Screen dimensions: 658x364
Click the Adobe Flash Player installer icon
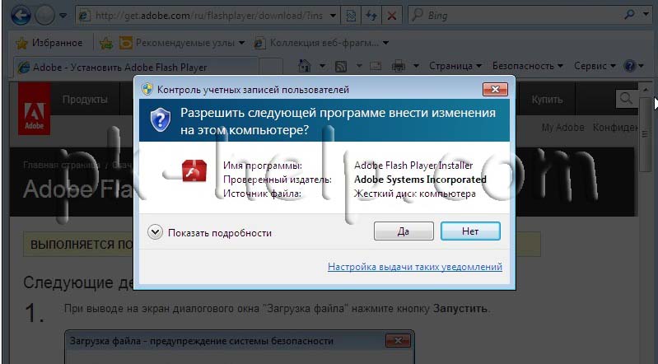pos(194,170)
